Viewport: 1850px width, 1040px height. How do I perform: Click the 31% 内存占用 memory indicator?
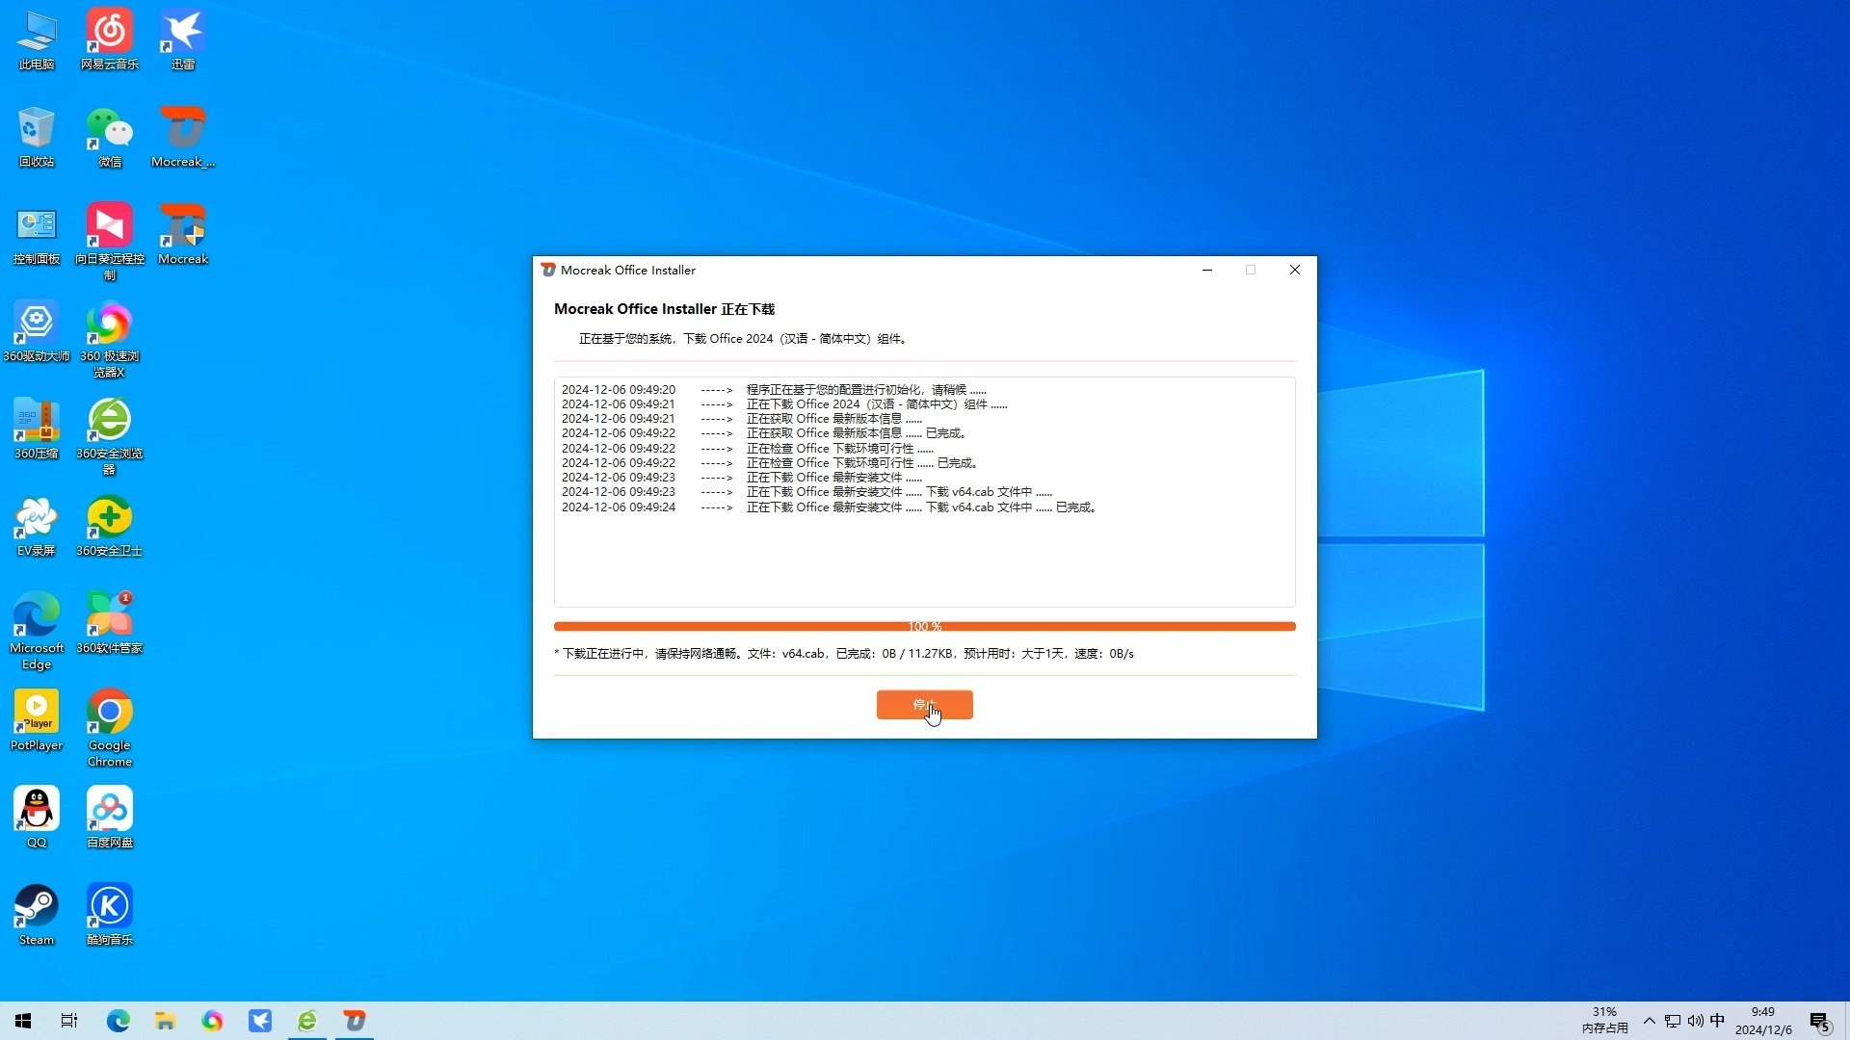(1604, 1021)
